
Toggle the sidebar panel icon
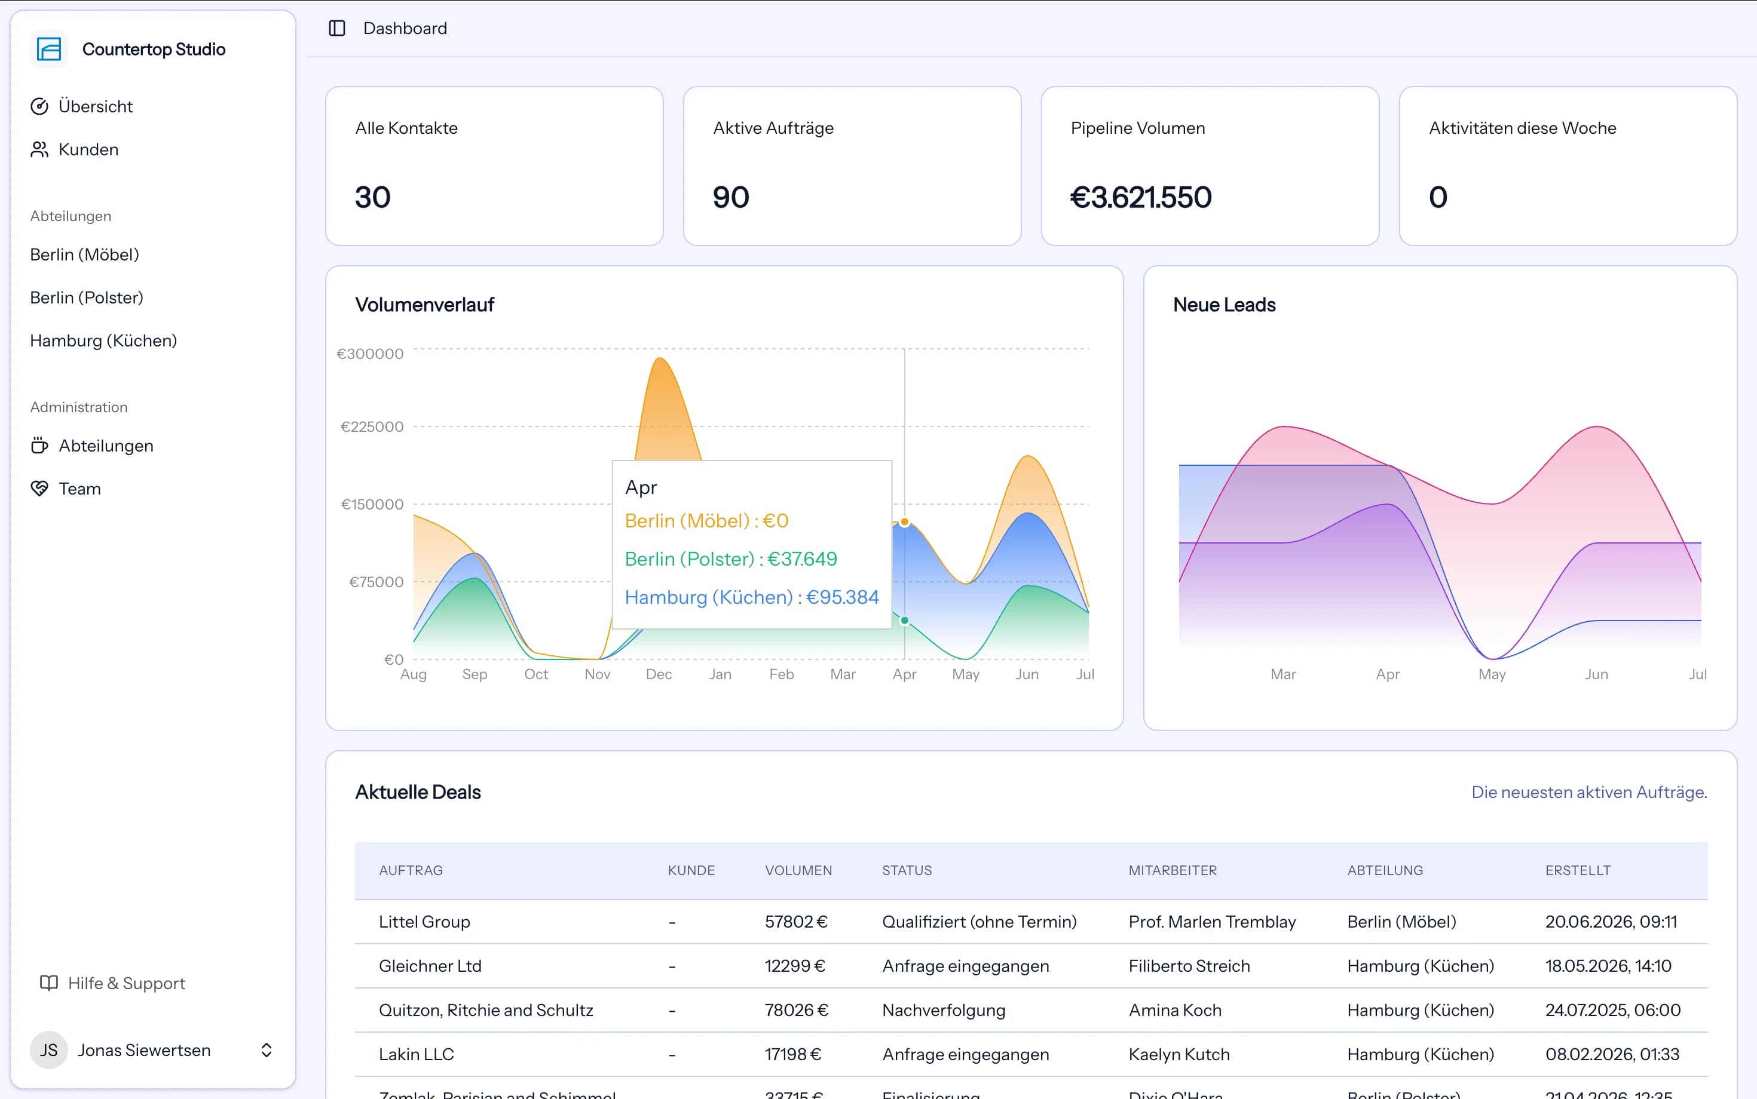click(x=336, y=28)
